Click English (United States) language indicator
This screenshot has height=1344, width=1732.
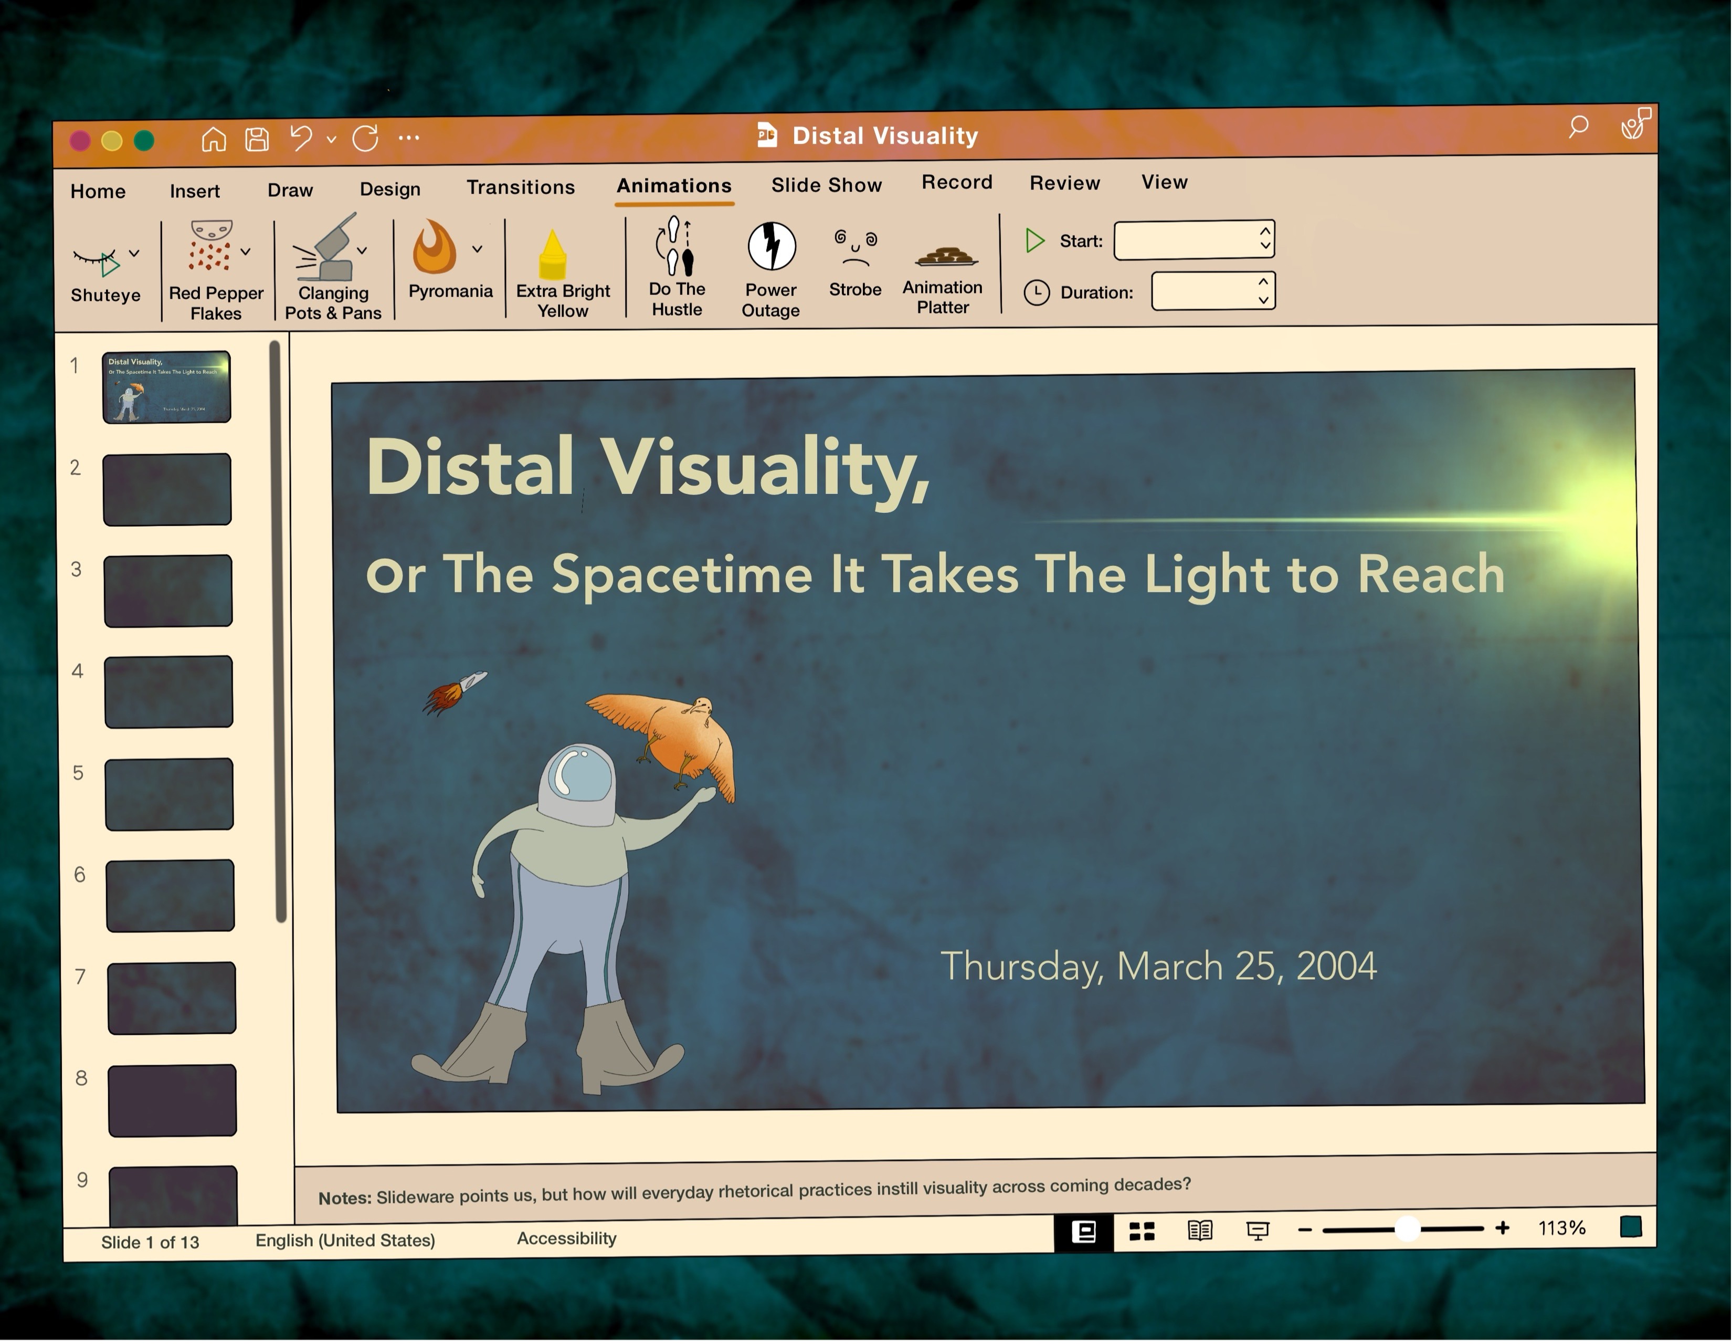(x=345, y=1241)
